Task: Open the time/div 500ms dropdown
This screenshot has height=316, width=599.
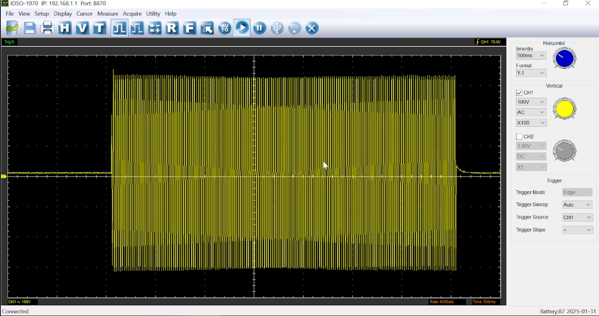Action: coord(531,56)
